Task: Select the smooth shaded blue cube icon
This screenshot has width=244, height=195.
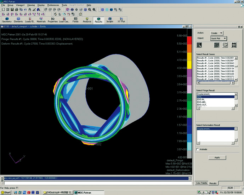Action: coord(111,10)
